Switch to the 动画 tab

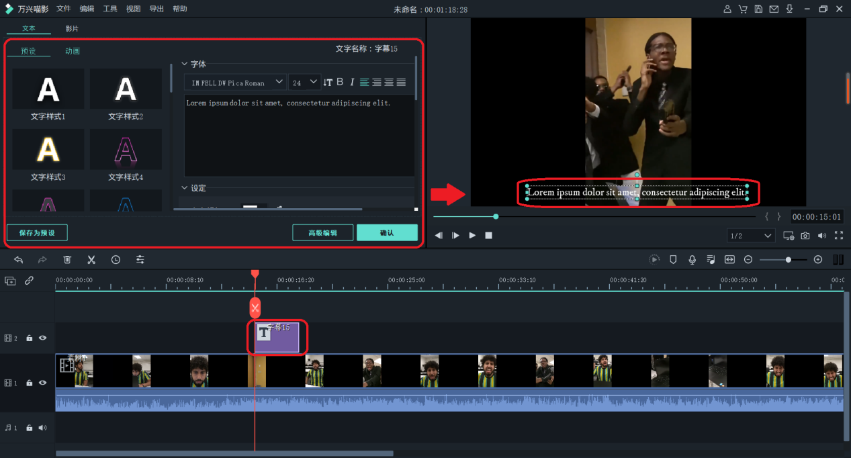73,51
